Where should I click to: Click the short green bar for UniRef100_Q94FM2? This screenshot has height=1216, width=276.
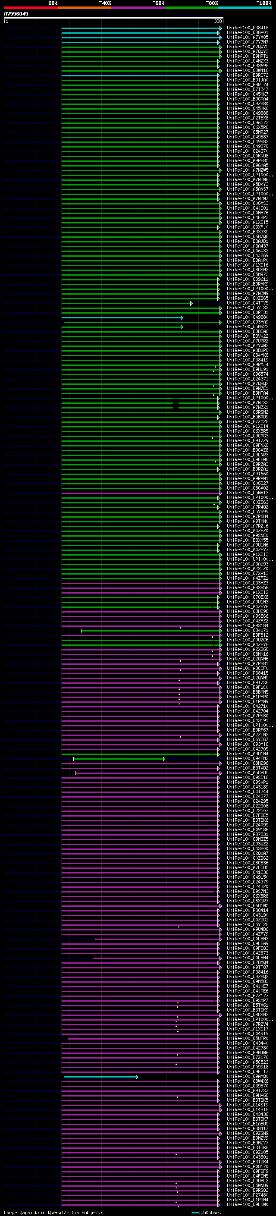point(119,759)
